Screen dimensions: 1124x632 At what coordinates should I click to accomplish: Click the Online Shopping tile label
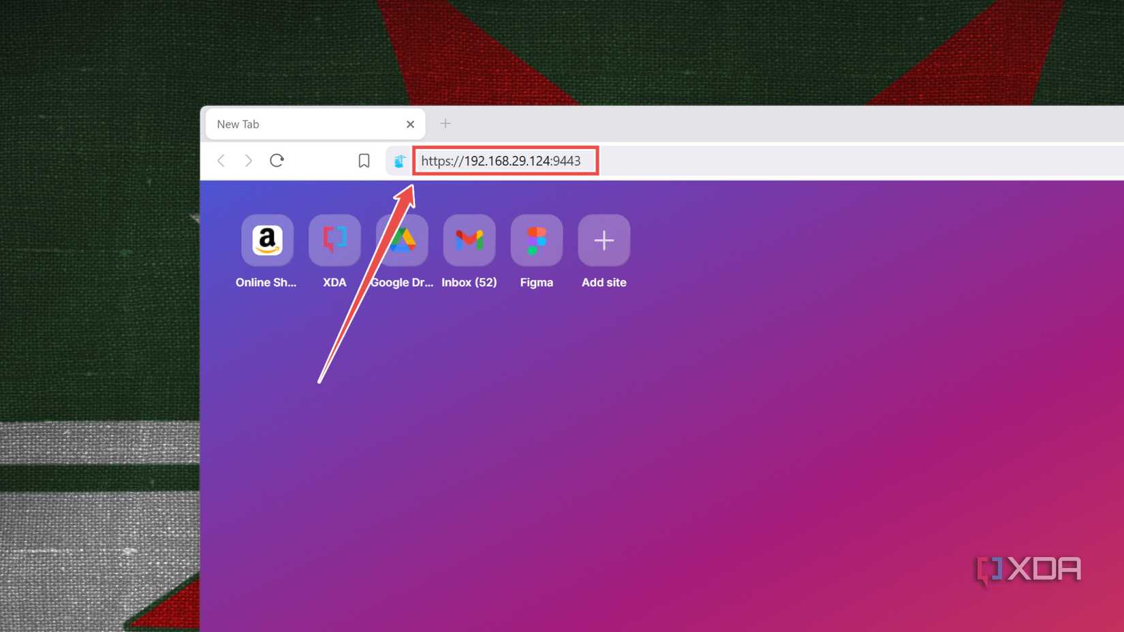(266, 282)
